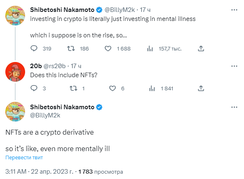This screenshot has height=179, width=244.
Task: Click the @BillyM2k handle in the bottom tweet
Action: coord(45,115)
